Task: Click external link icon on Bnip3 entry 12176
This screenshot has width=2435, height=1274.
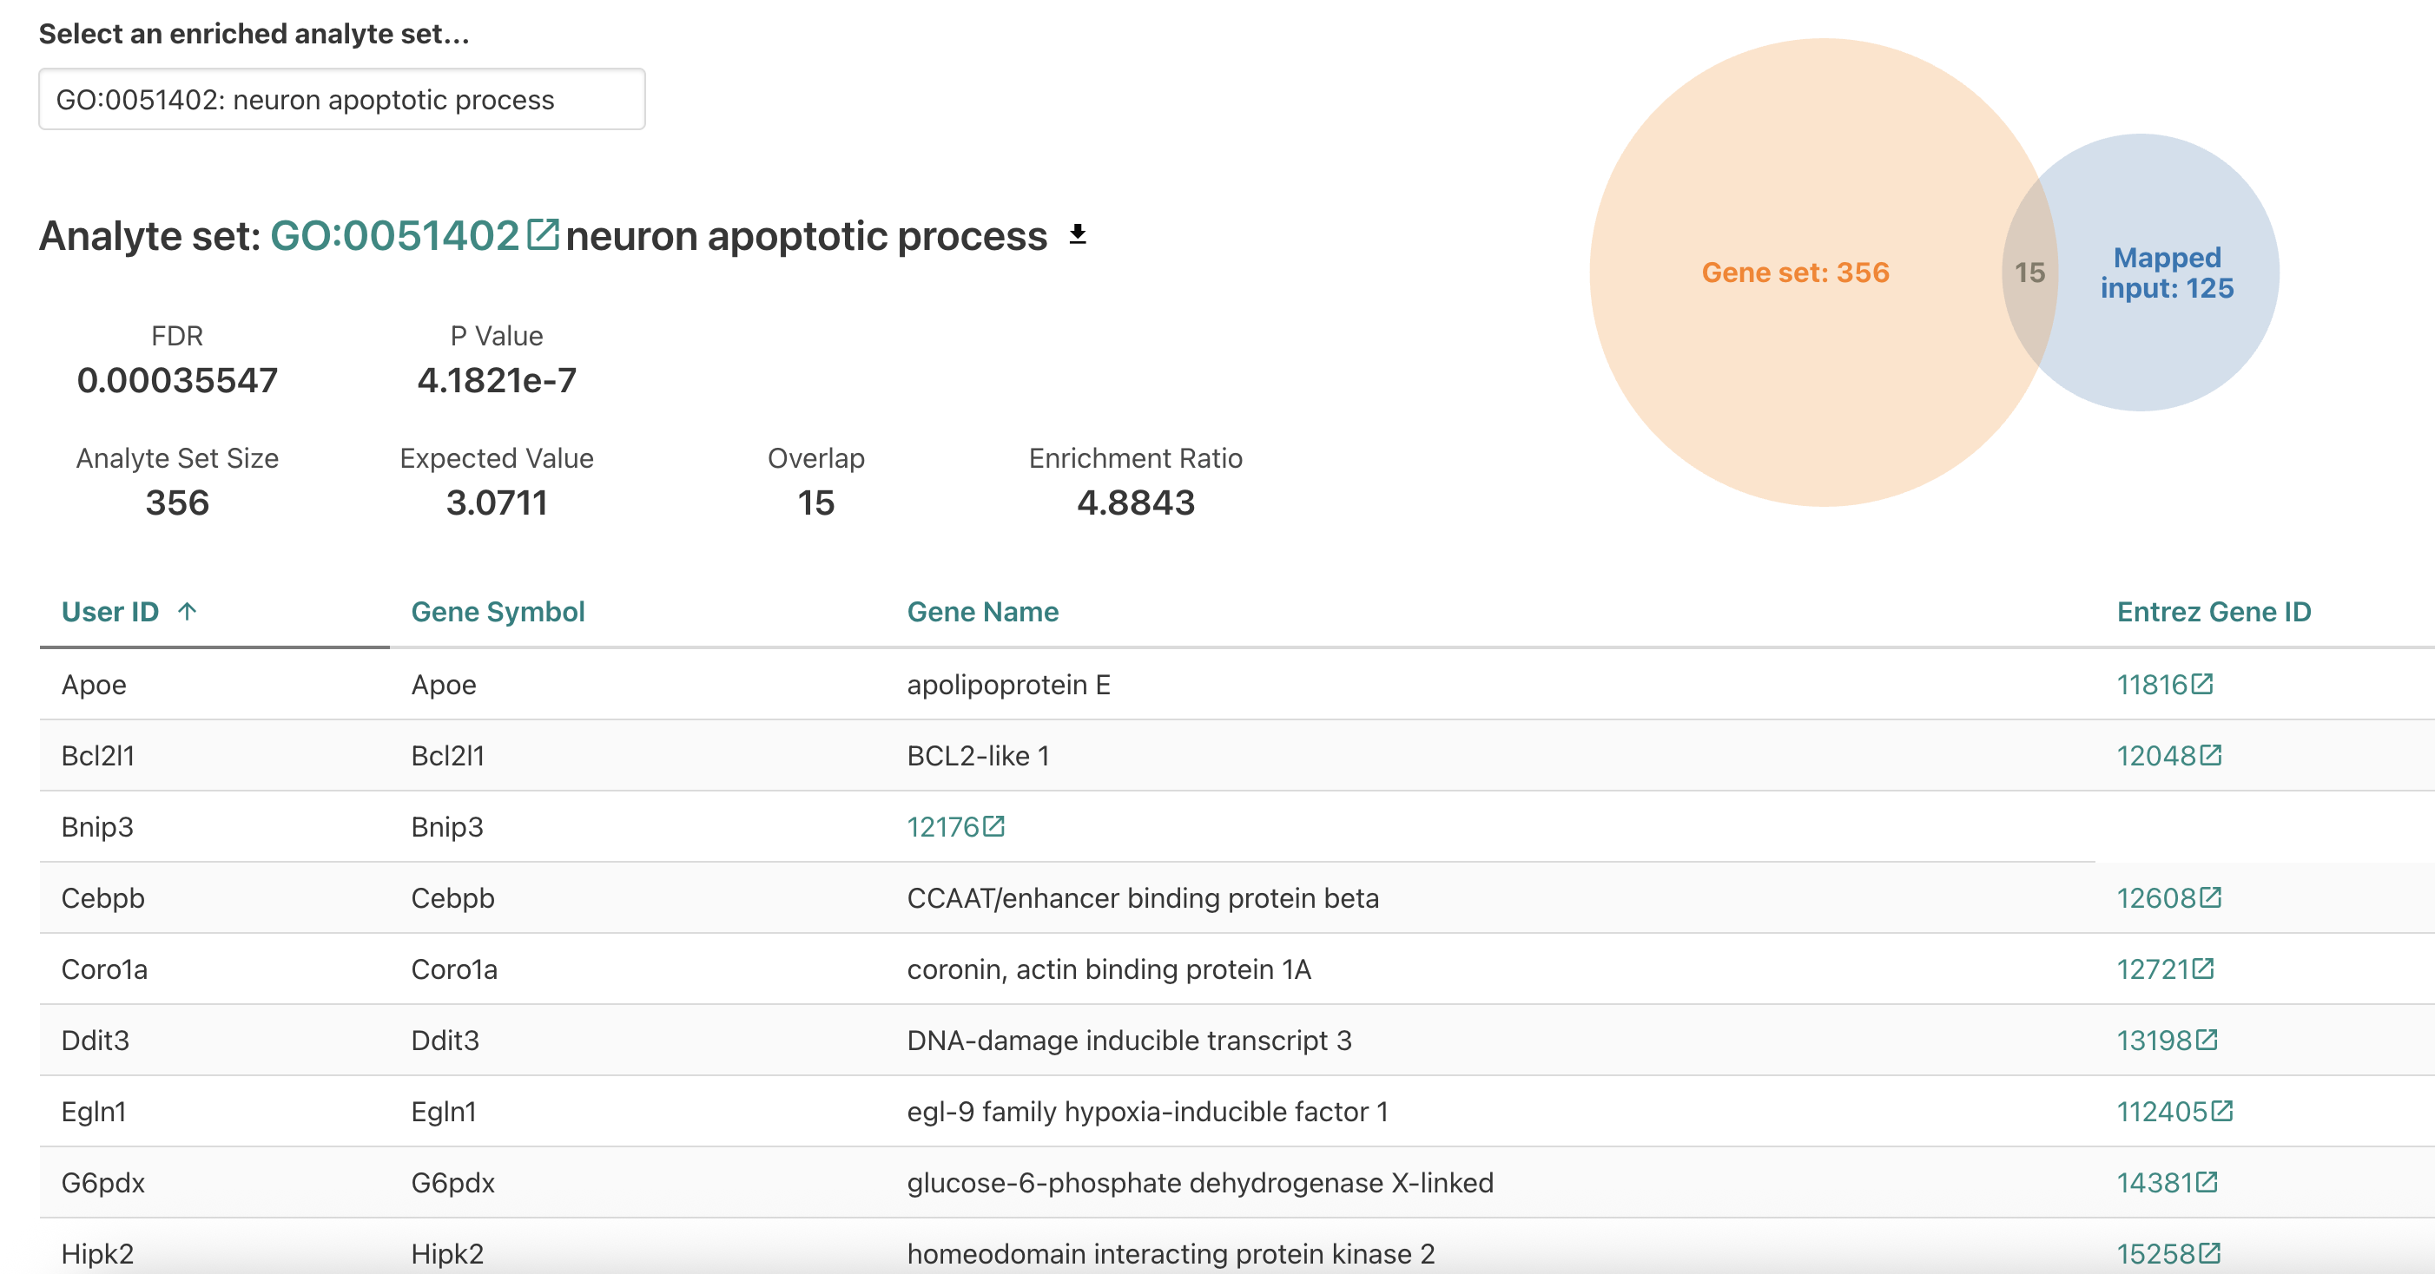Action: tap(993, 826)
